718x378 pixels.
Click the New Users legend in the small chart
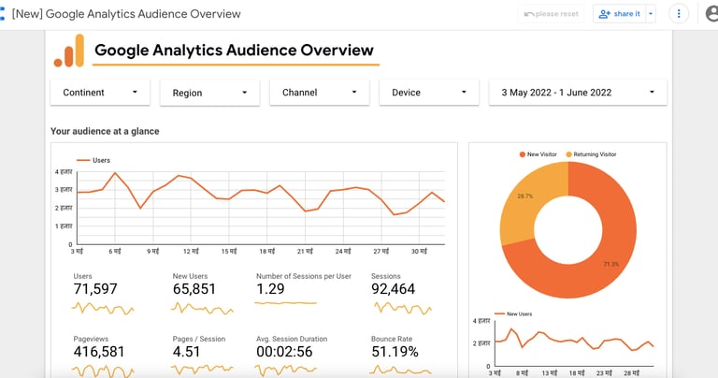coord(513,313)
